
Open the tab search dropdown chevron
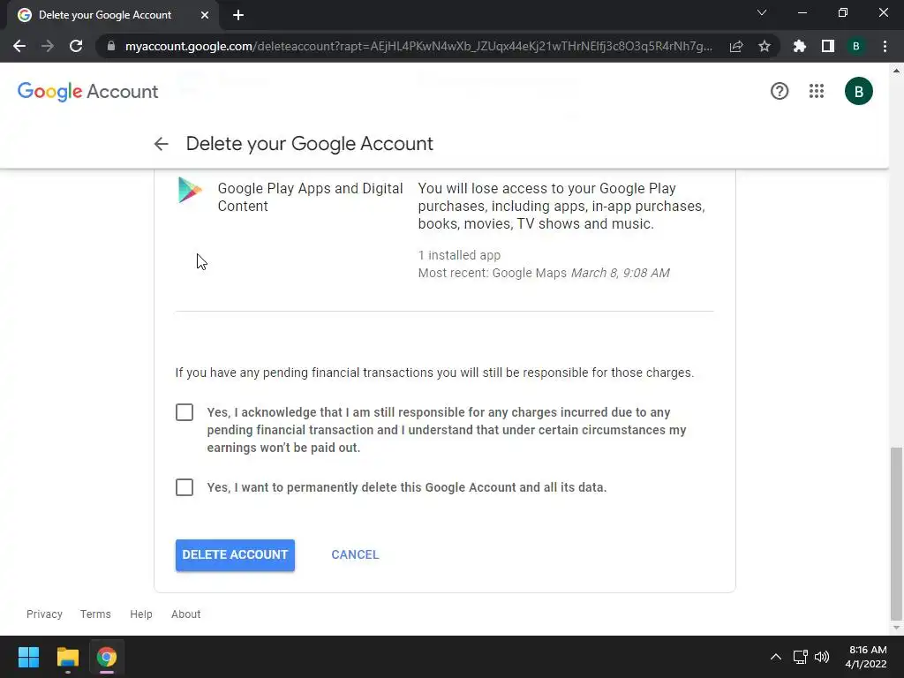762,12
